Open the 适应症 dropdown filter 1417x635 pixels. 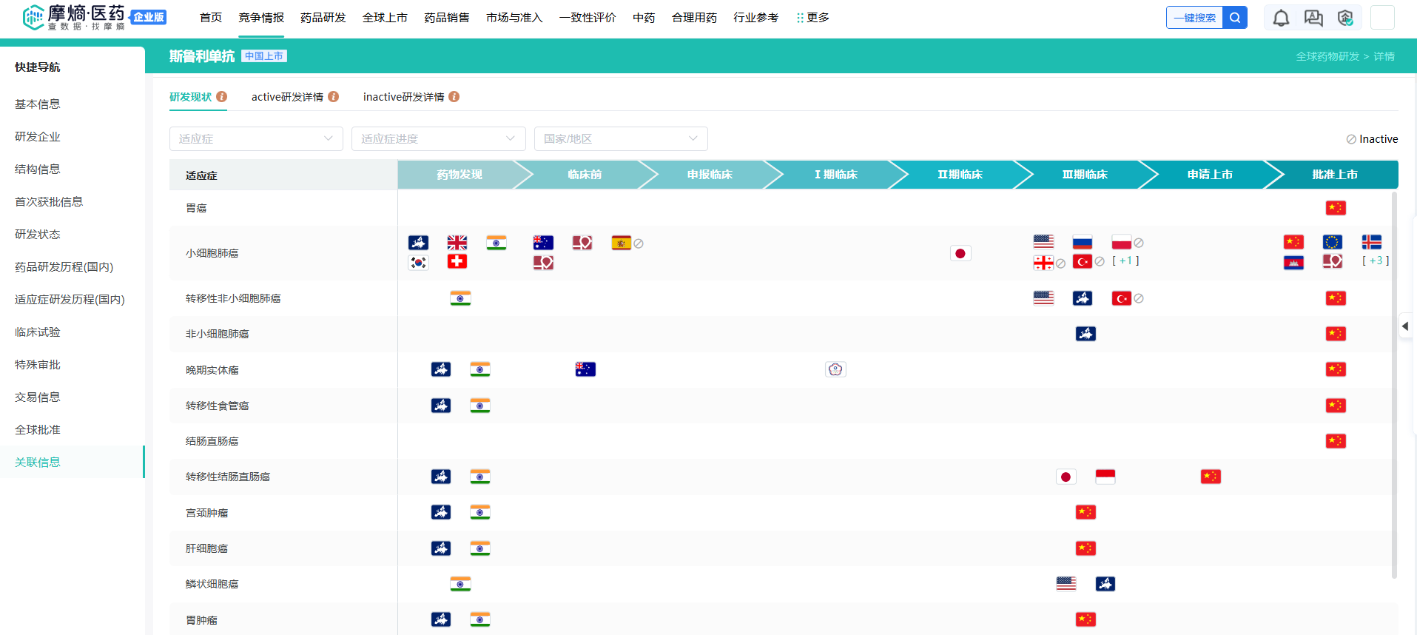[256, 139]
